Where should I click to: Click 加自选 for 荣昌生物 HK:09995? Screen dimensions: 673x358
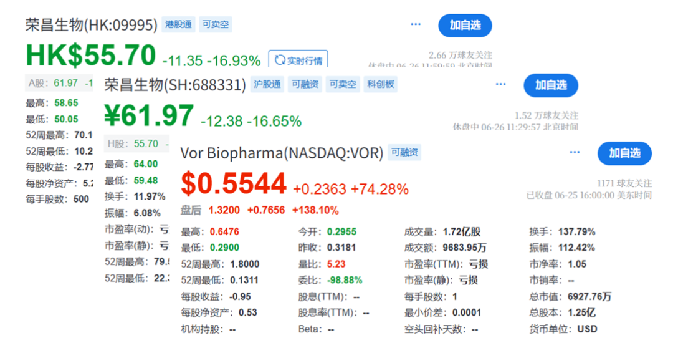coord(465,26)
